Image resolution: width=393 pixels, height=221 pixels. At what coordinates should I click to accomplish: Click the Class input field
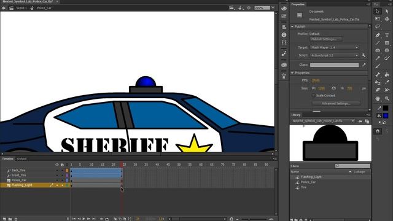click(334, 65)
